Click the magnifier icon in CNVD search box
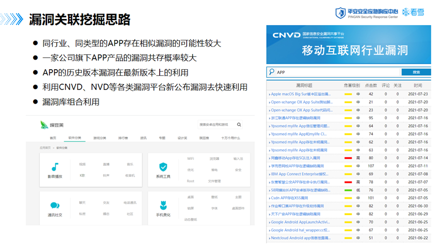This screenshot has width=433, height=244. (x=272, y=72)
